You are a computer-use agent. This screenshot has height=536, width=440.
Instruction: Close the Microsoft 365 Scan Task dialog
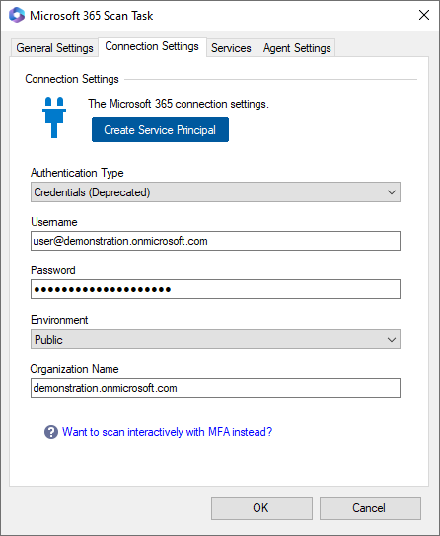click(x=424, y=15)
